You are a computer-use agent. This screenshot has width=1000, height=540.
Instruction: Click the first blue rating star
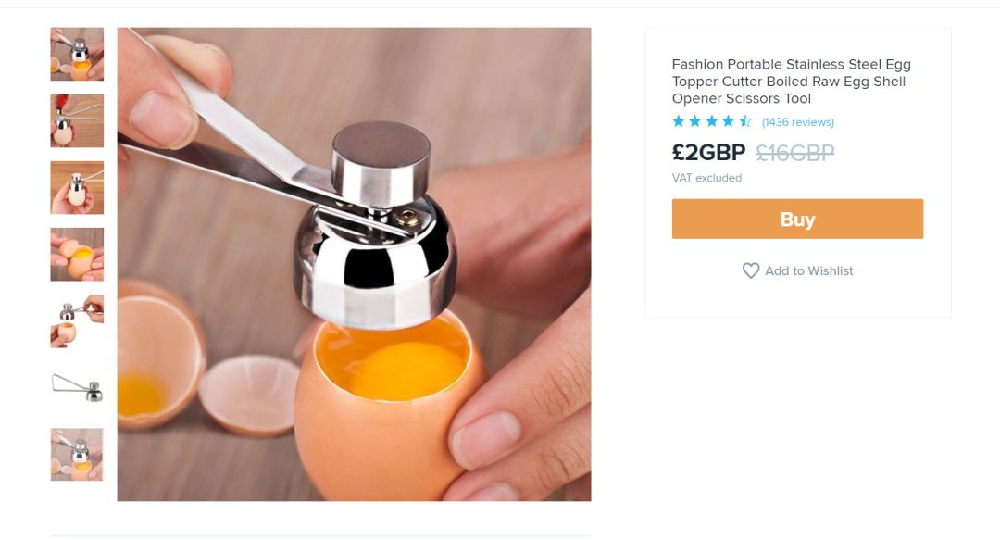[679, 120]
